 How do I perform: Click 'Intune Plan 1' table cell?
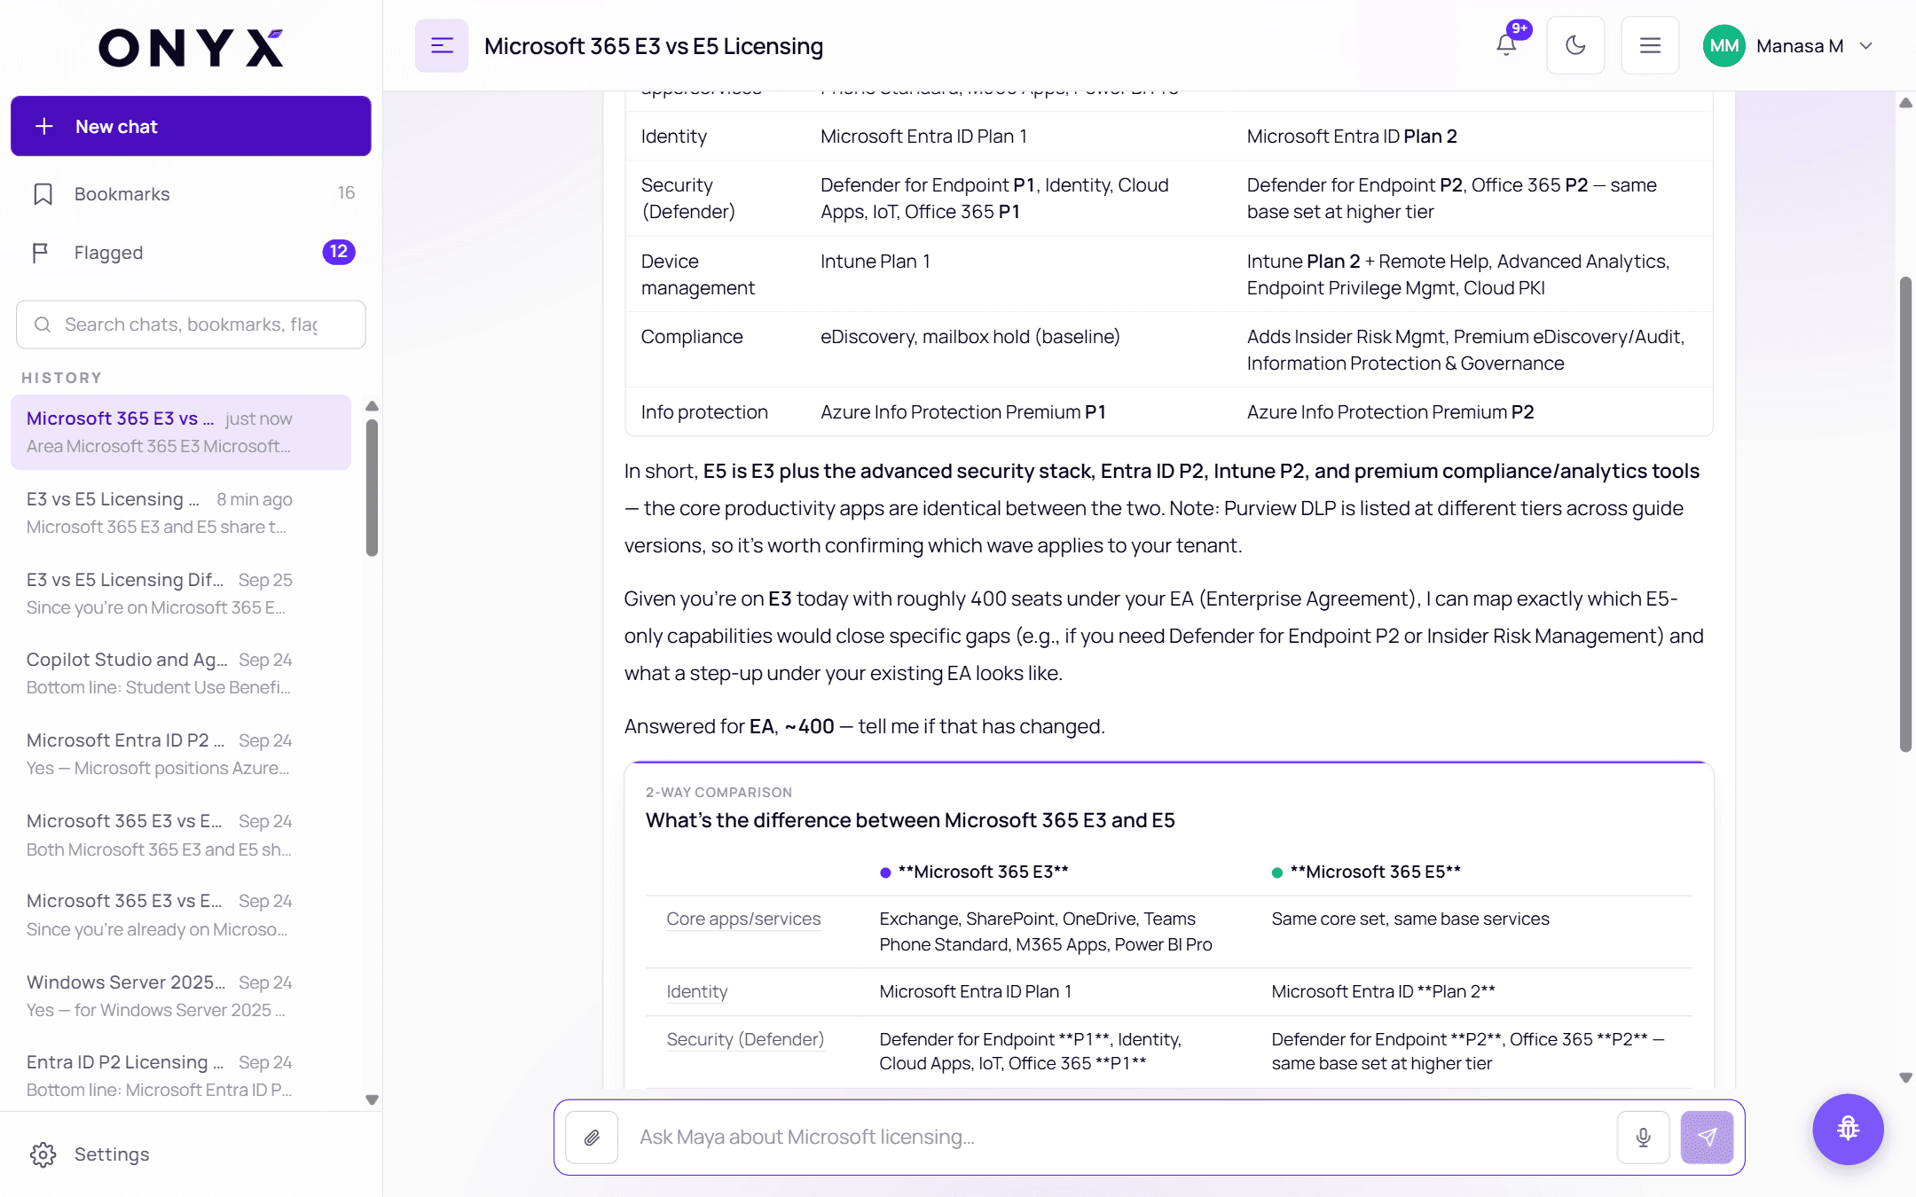(x=876, y=262)
